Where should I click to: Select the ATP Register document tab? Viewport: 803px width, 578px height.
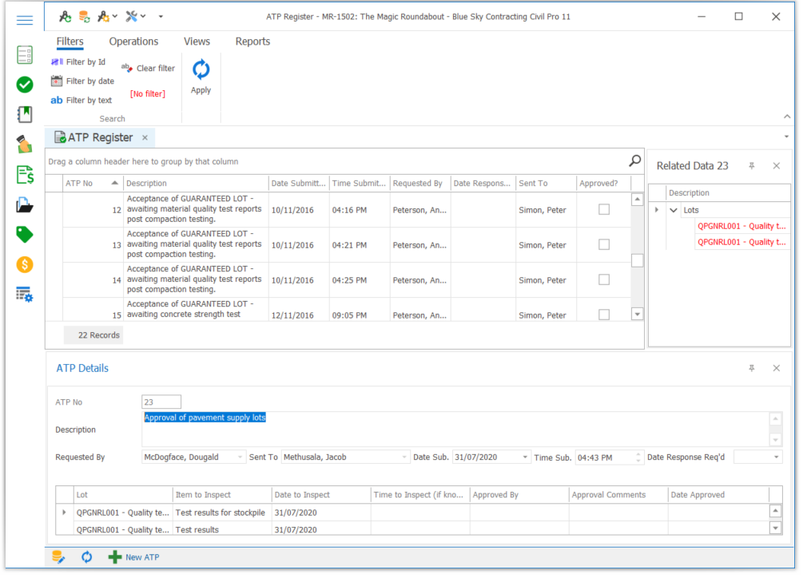[x=100, y=137]
